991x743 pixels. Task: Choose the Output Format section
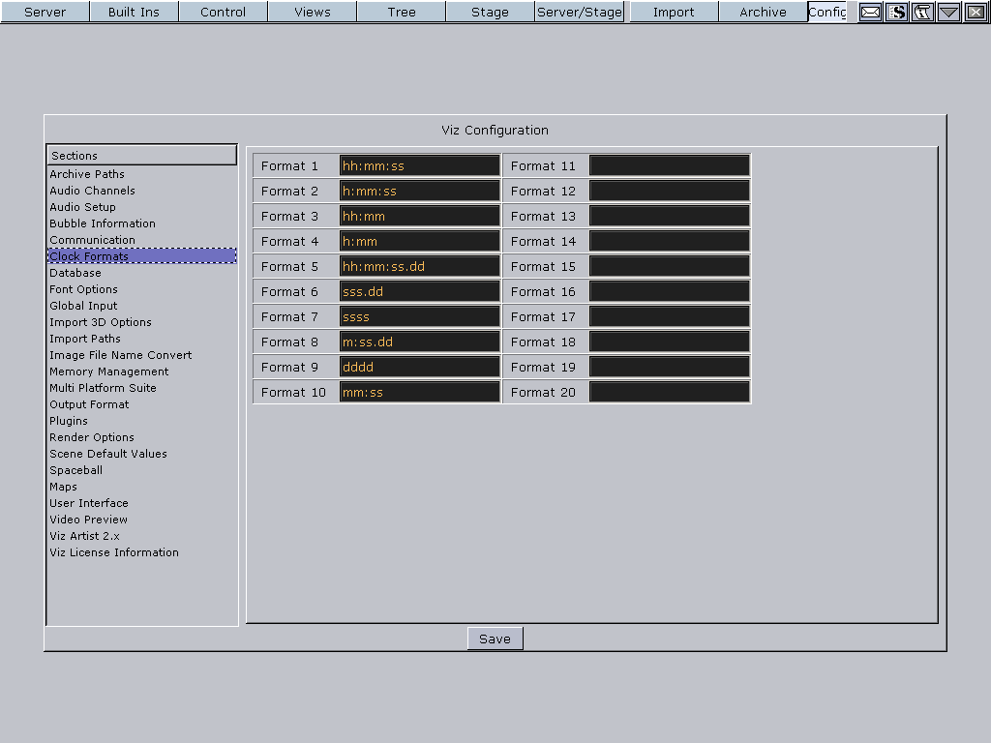point(89,404)
